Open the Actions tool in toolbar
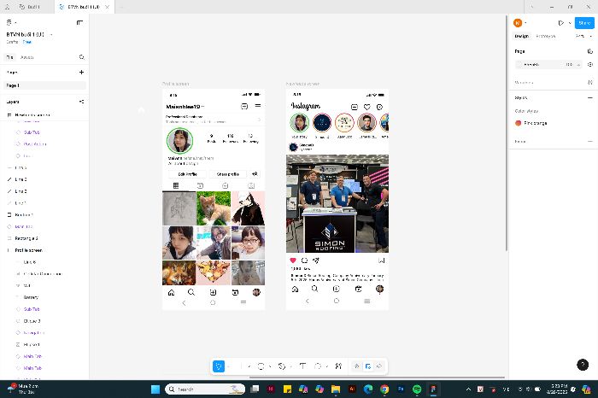 (x=338, y=366)
